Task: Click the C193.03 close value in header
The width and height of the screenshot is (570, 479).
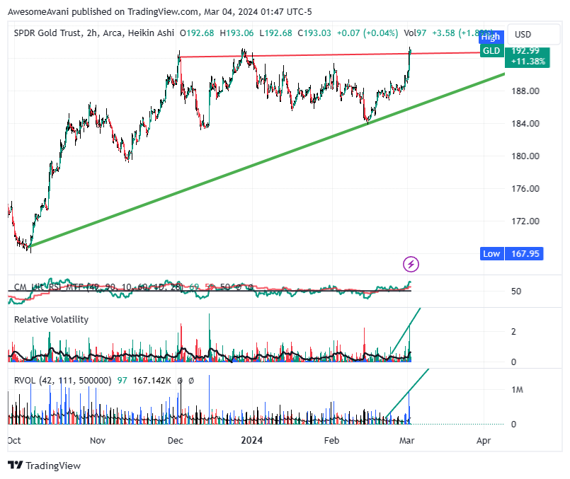Action: 314,33
